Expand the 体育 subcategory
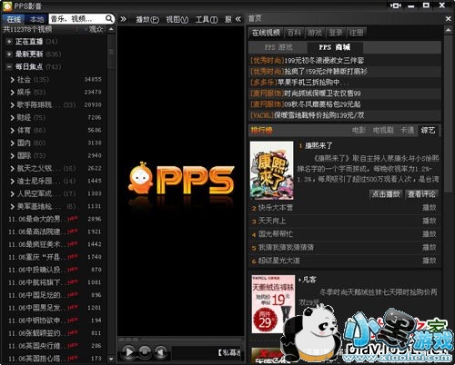Image resolution: width=455 pixels, height=365 pixels. (13, 131)
